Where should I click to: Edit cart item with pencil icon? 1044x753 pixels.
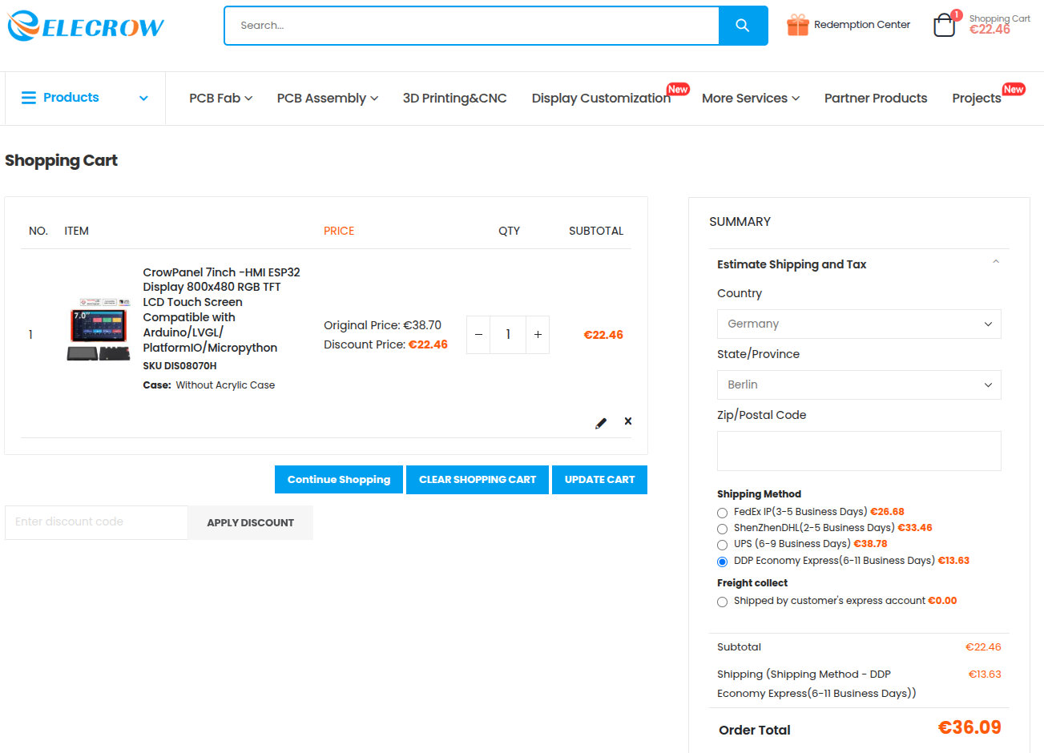click(x=601, y=422)
